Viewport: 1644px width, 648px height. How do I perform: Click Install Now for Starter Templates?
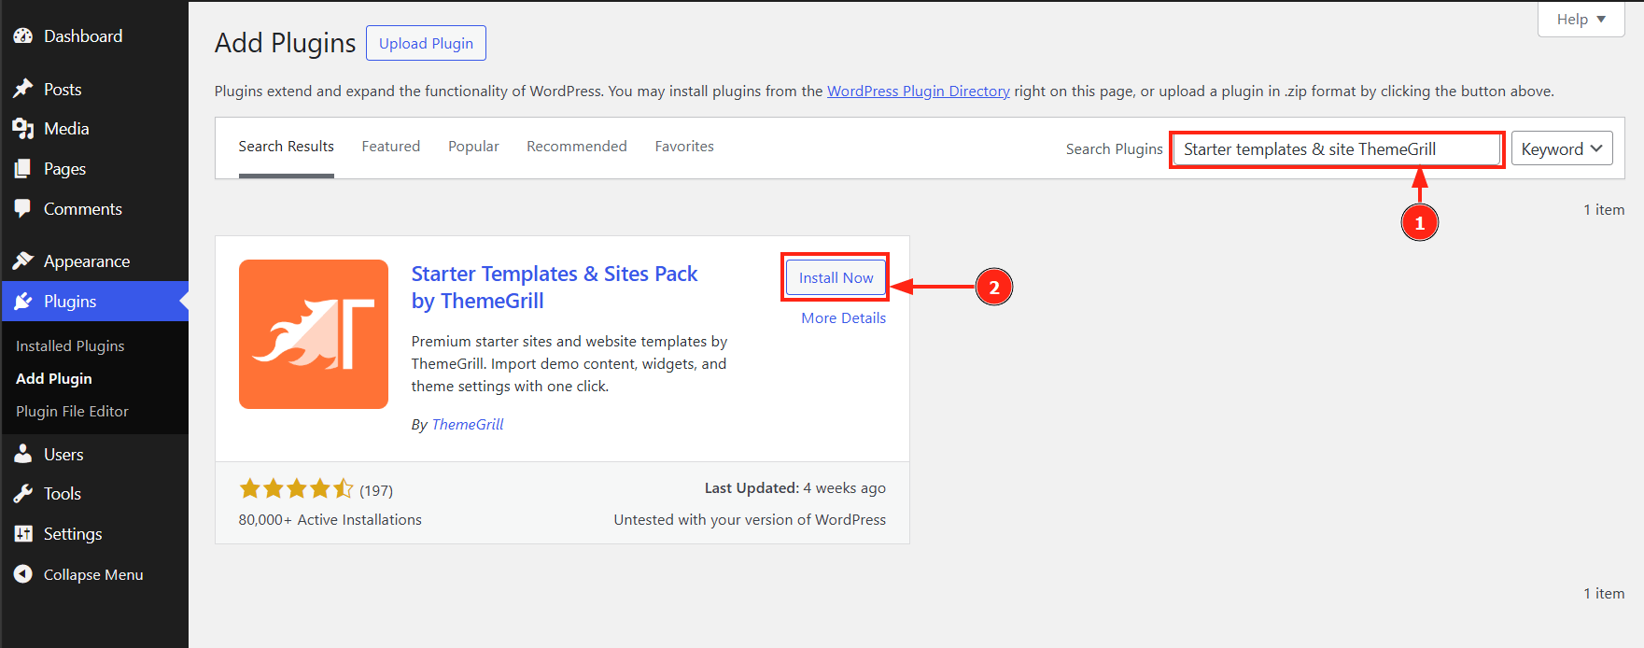tap(836, 277)
